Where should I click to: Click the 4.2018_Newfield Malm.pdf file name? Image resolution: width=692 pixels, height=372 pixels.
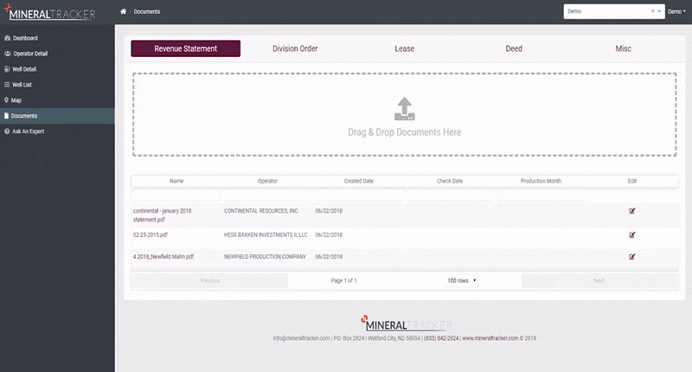(163, 256)
